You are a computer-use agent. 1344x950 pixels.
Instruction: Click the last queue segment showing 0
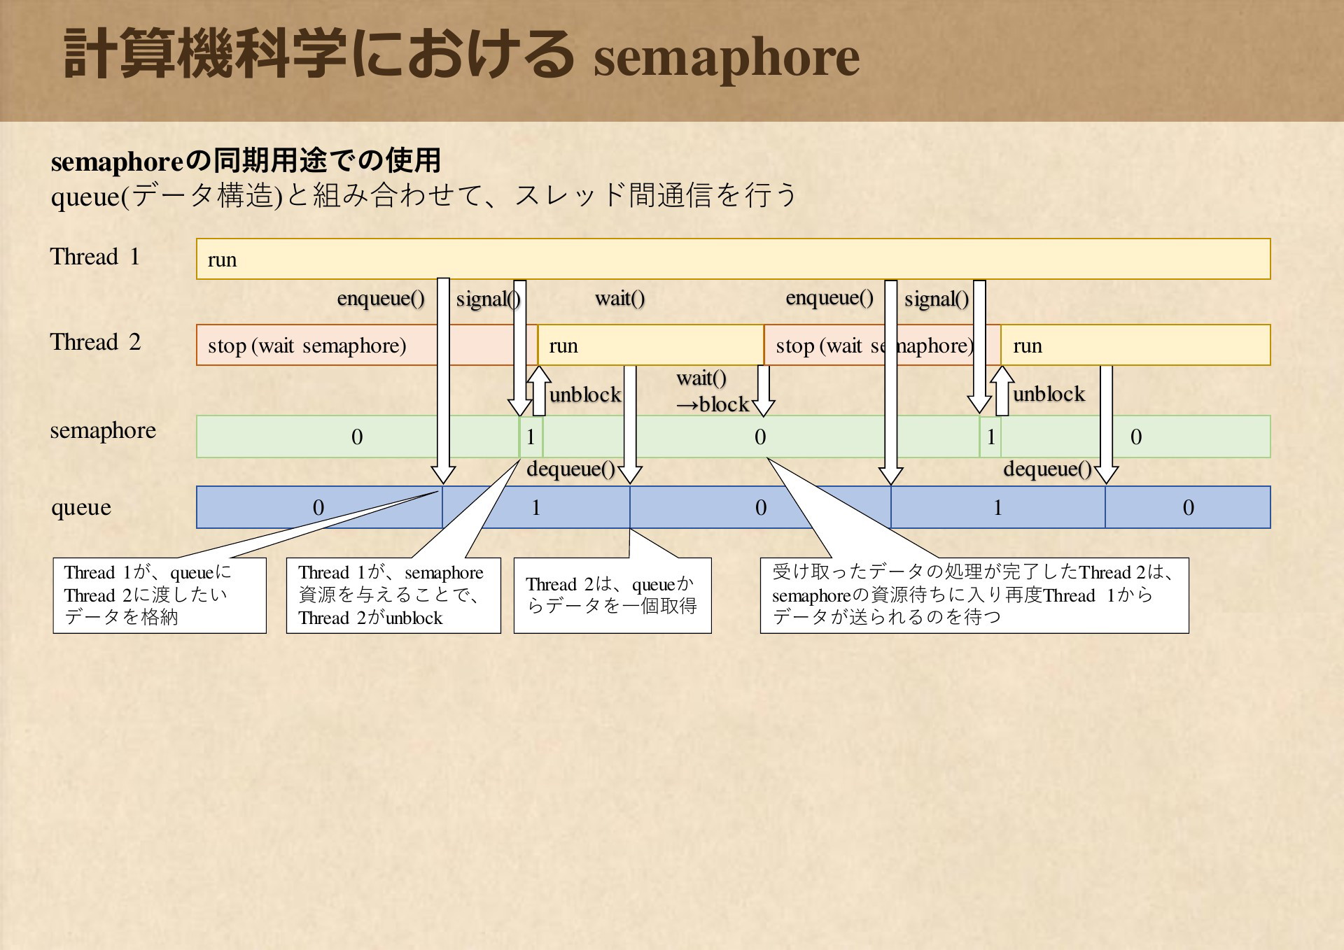click(1188, 507)
